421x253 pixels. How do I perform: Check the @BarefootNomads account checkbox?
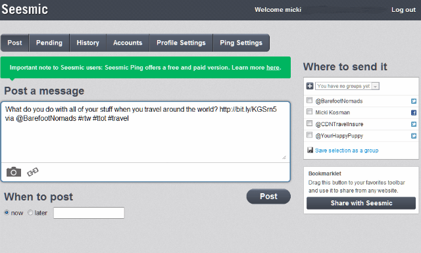[310, 101]
